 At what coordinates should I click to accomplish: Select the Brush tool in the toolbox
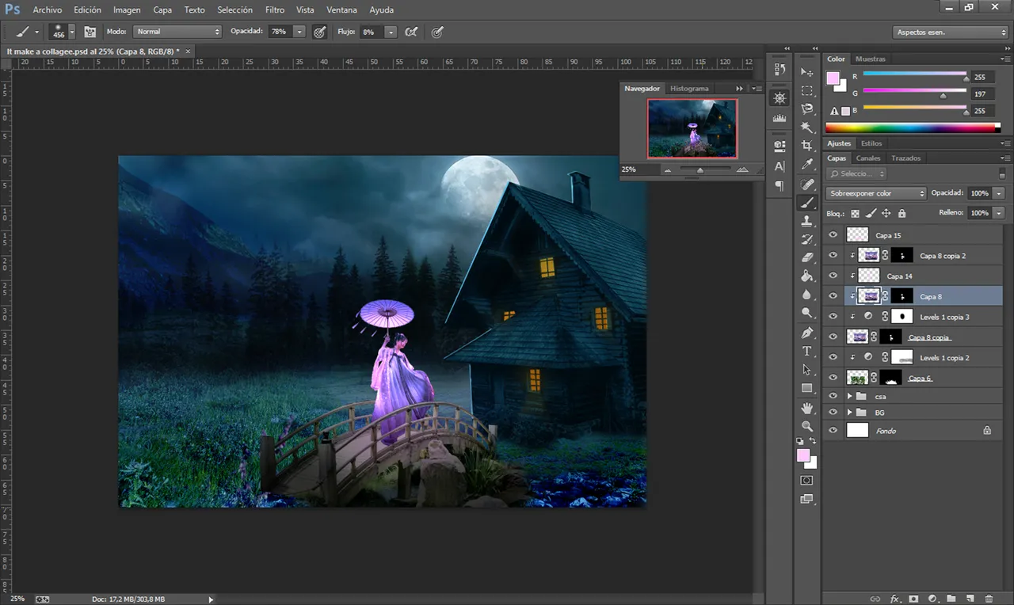click(x=807, y=203)
